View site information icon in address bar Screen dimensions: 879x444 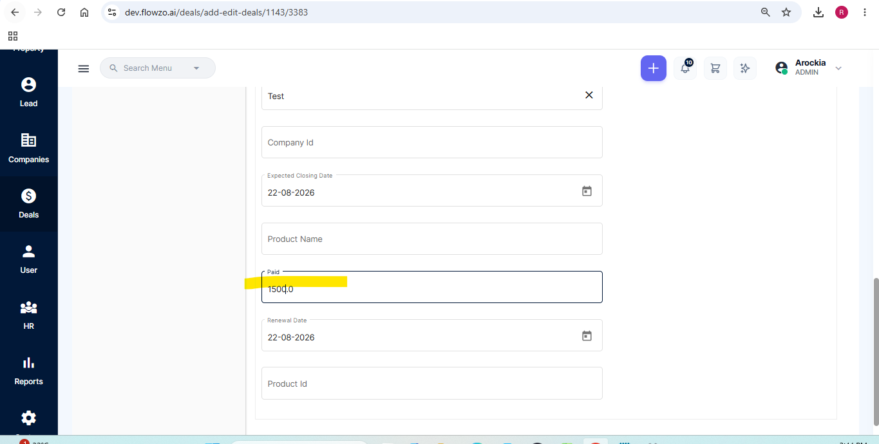(112, 12)
